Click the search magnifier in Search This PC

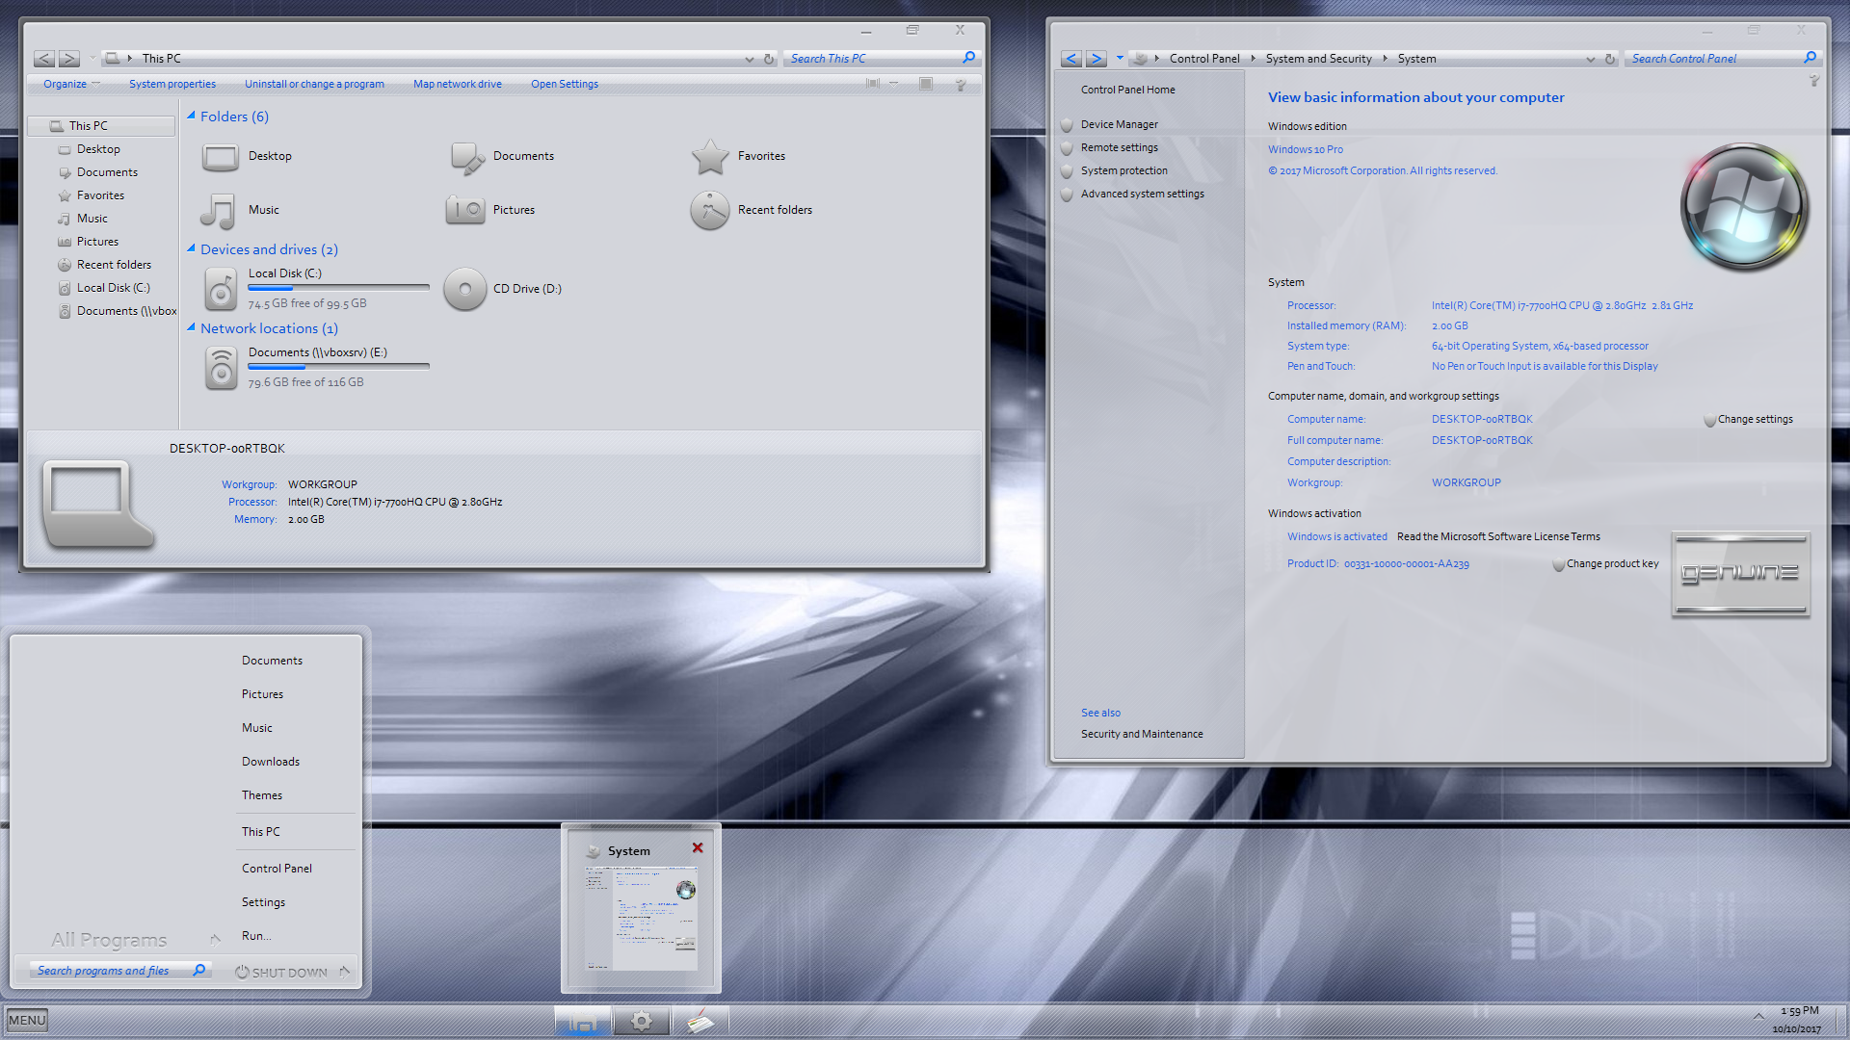pyautogui.click(x=968, y=58)
